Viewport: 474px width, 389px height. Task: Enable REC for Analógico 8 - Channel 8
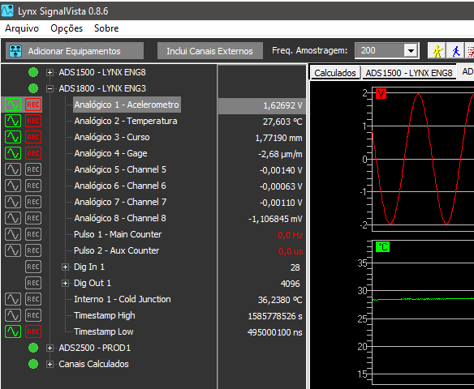(x=33, y=218)
